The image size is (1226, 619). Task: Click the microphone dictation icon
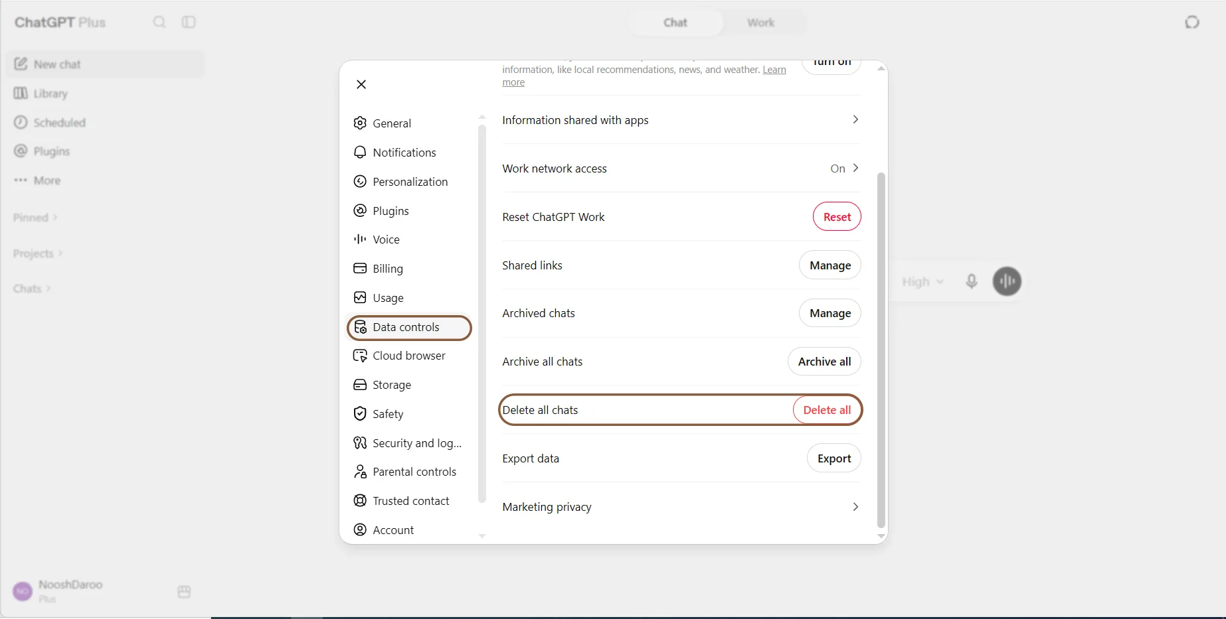pos(971,281)
